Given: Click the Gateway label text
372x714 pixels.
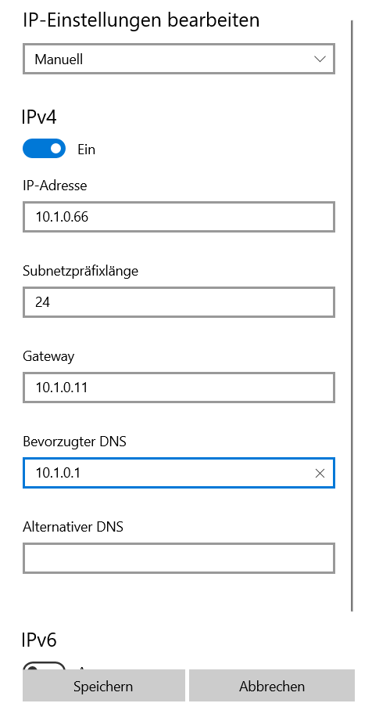Looking at the screenshot, I should pos(48,356).
